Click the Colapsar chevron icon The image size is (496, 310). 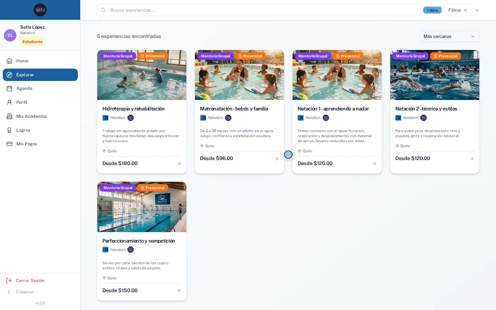[x=9, y=292]
